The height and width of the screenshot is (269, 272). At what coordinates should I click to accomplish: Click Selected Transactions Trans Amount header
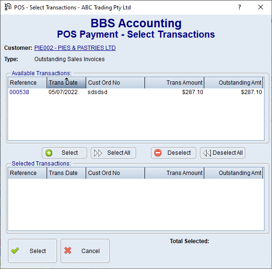pos(174,173)
